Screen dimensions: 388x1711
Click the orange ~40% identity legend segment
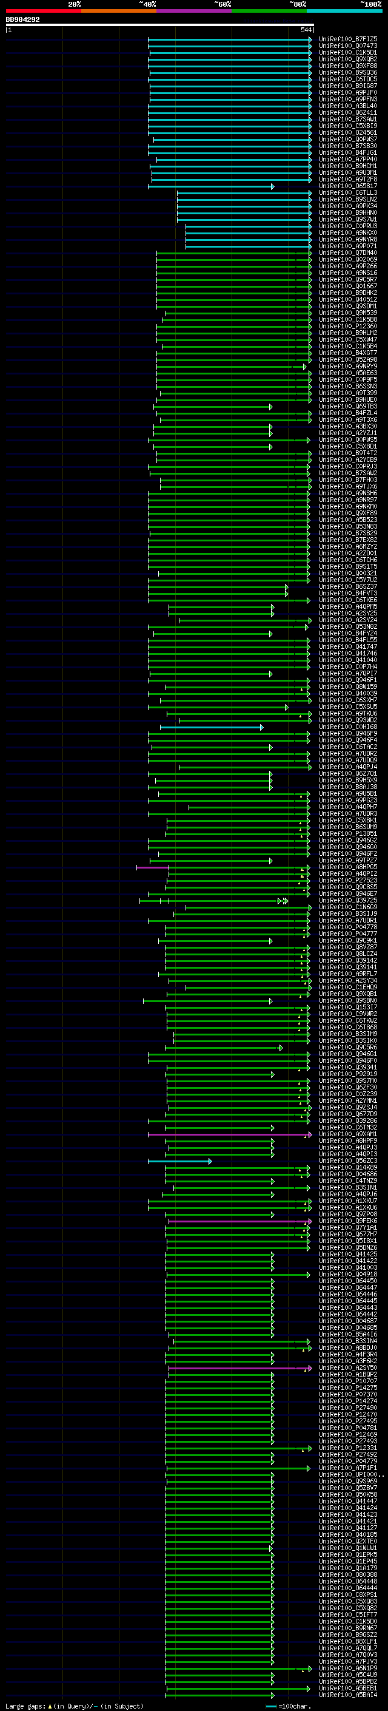[x=119, y=11]
